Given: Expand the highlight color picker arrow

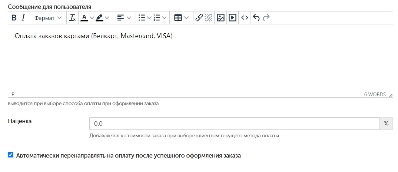Looking at the screenshot, I should (x=107, y=18).
